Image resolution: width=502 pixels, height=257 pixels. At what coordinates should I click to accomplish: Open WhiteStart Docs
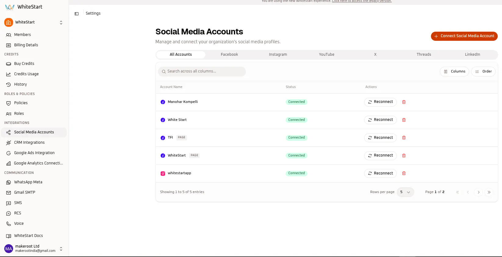tap(34, 236)
